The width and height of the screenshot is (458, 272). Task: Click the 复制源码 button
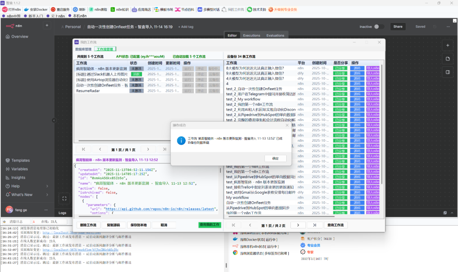pyautogui.click(x=113, y=225)
